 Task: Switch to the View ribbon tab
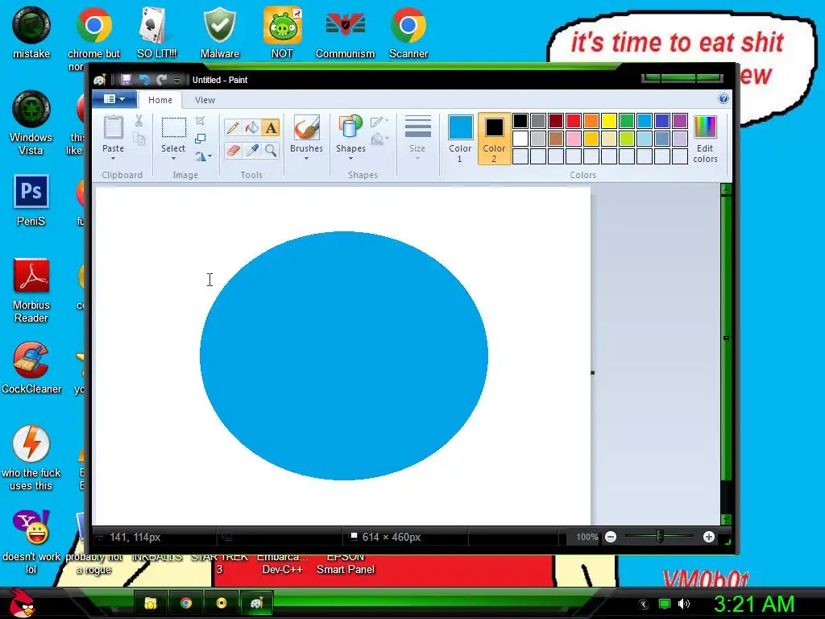coord(205,100)
